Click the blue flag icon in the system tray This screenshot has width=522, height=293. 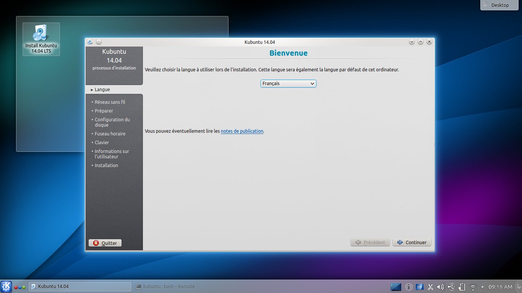pyautogui.click(x=420, y=287)
